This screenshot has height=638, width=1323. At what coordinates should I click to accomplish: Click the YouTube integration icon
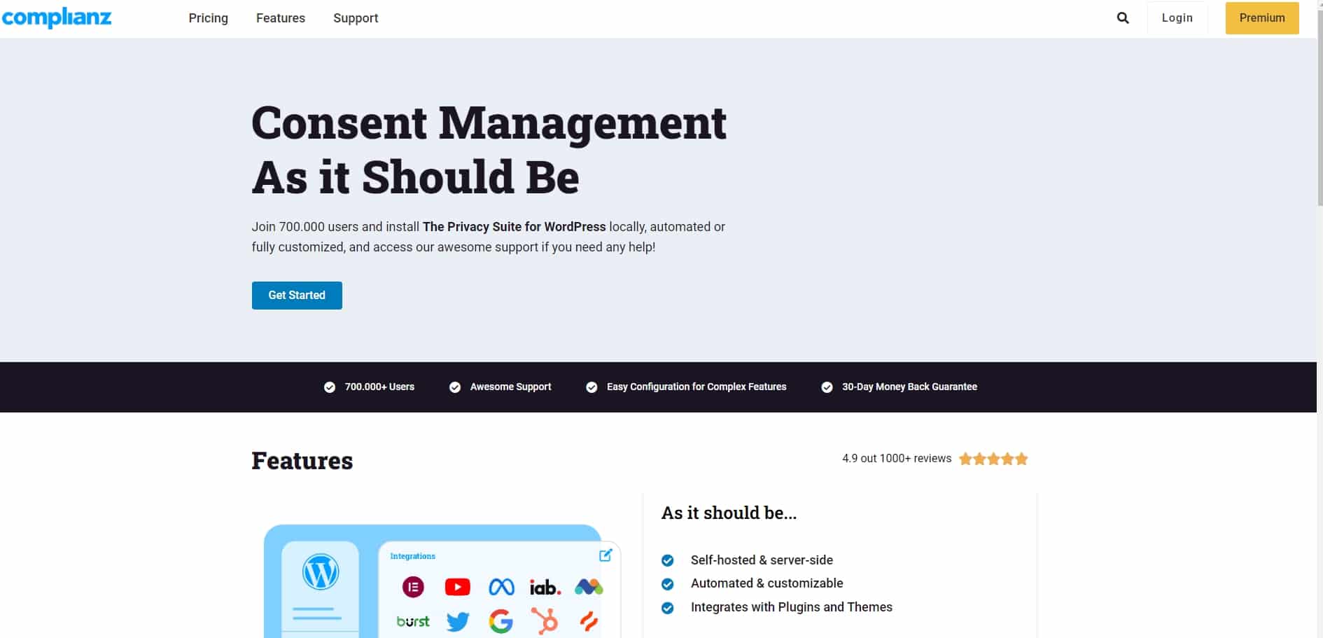coord(457,587)
